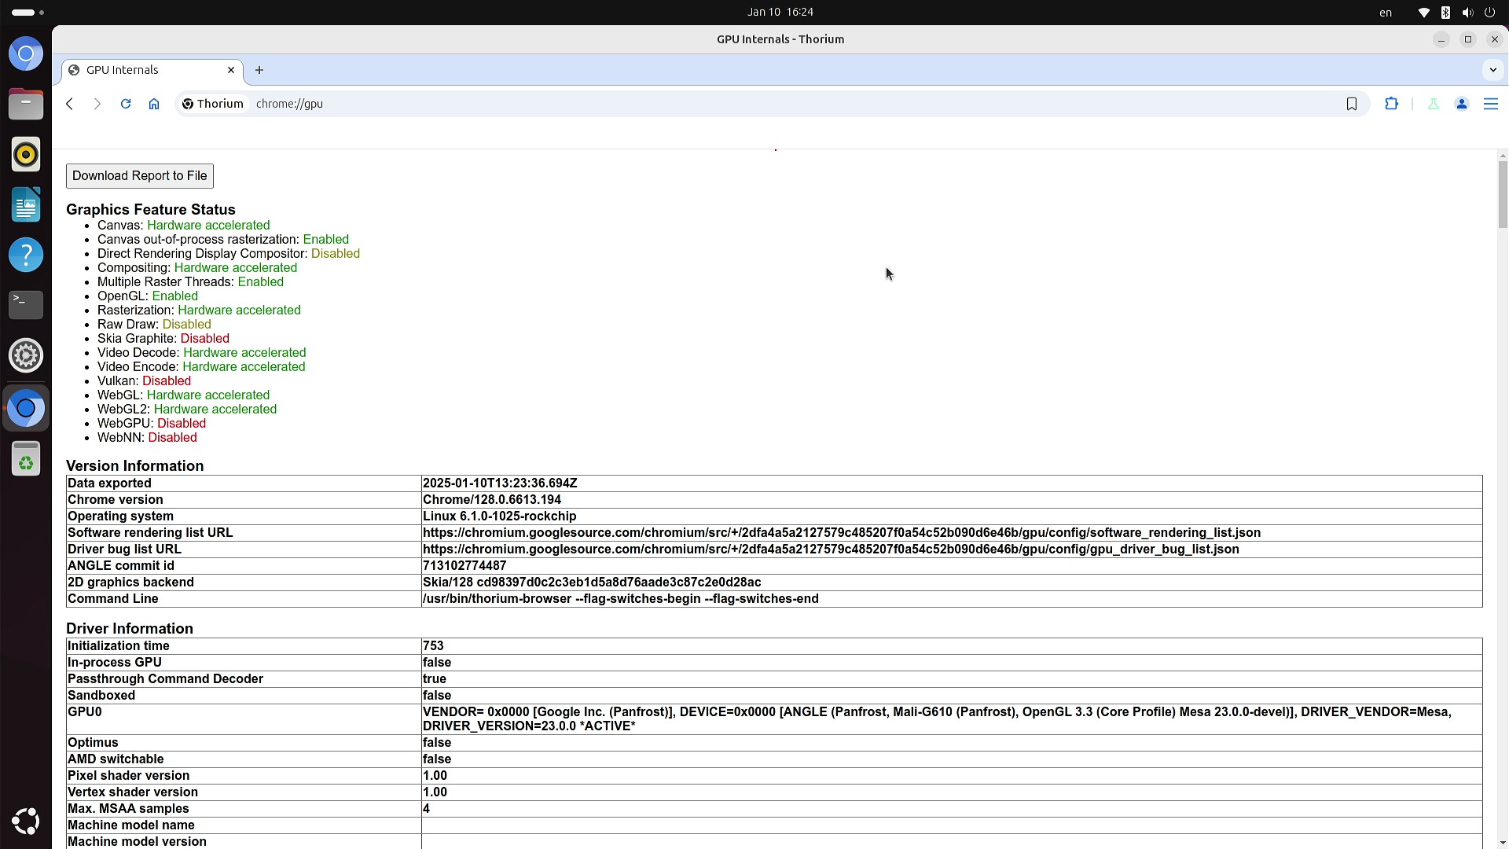Bookmark this page with bookmark icon
1509x849 pixels.
[1352, 104]
